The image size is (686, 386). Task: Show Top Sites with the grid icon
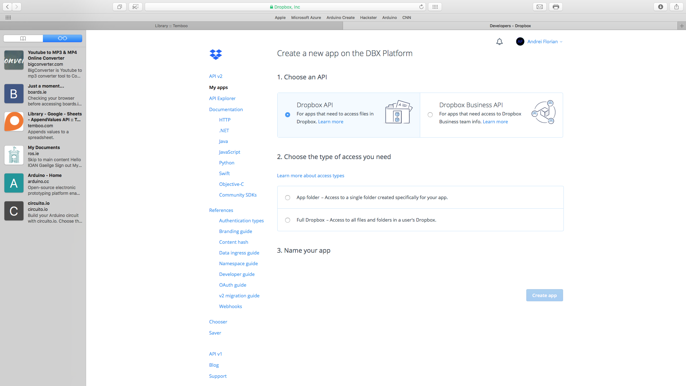(x=435, y=6)
